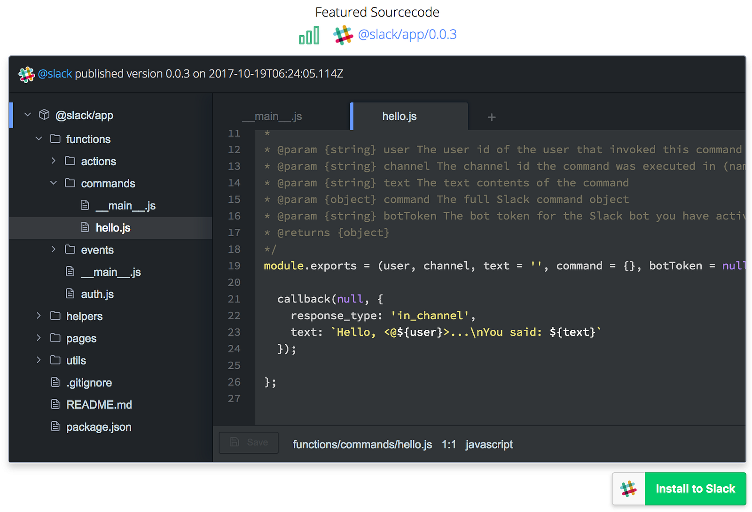Expand the helpers folder chevron
752x512 pixels.
pyautogui.click(x=39, y=316)
